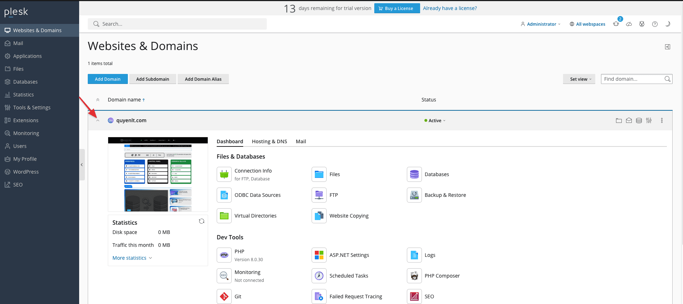Click the Plesk logo
This screenshot has width=683, height=304.
pos(16,12)
